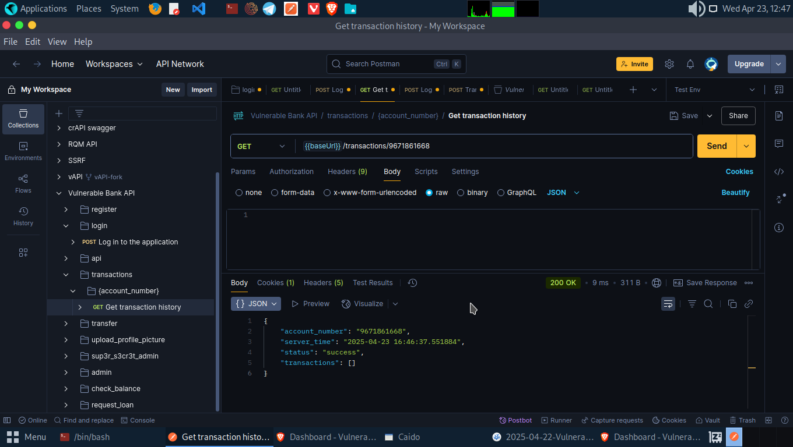Toggle two-pane layout icon in footer

(x=769, y=420)
